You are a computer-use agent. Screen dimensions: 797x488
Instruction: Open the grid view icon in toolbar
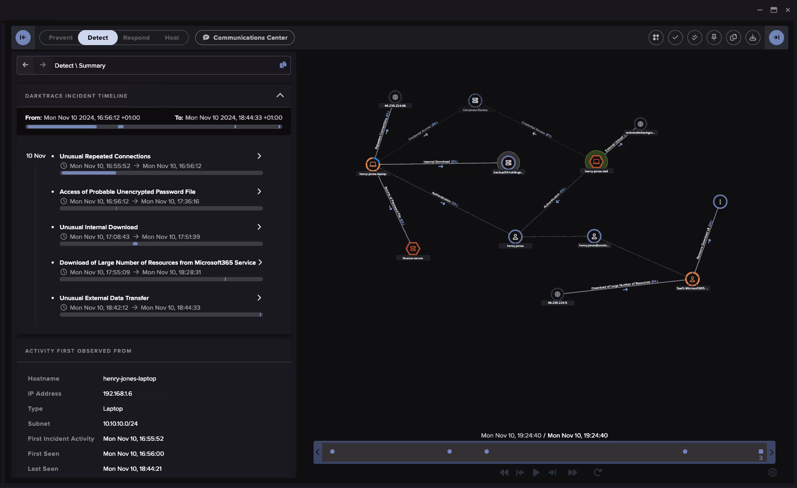[656, 37]
